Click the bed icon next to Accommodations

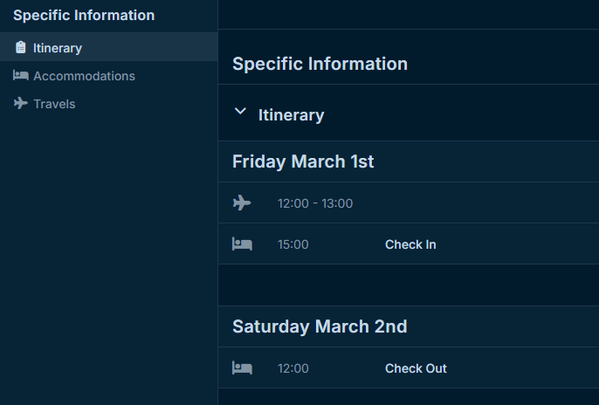[21, 75]
